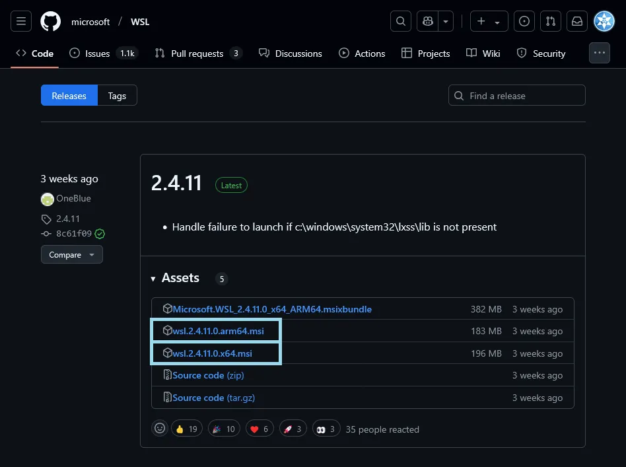
Task: Click the 1.1k issues counter
Action: [127, 54]
